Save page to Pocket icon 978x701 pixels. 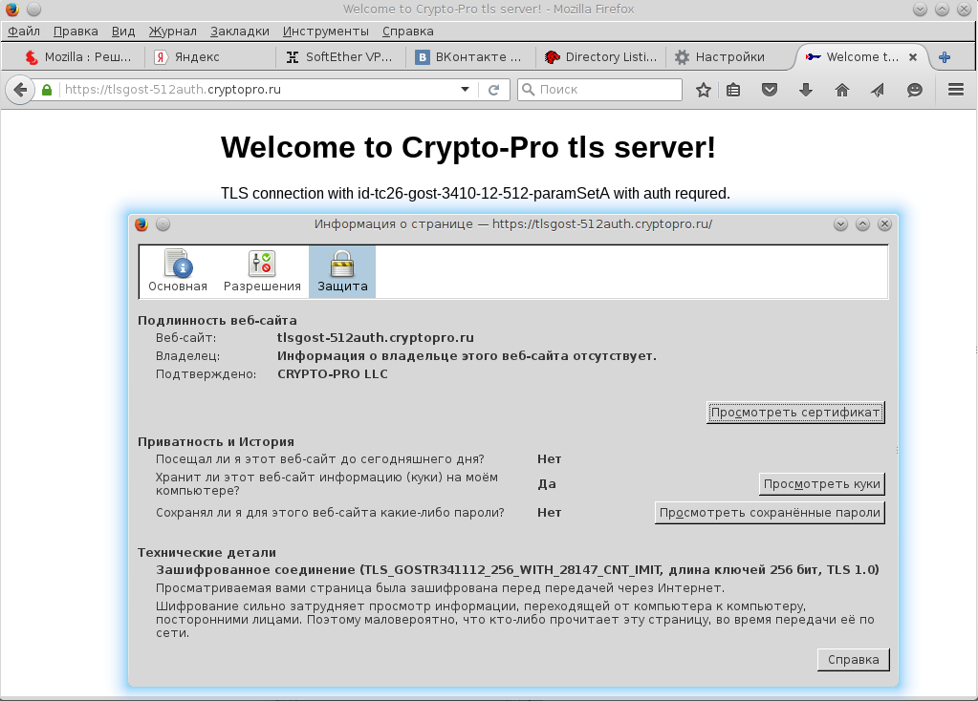770,90
